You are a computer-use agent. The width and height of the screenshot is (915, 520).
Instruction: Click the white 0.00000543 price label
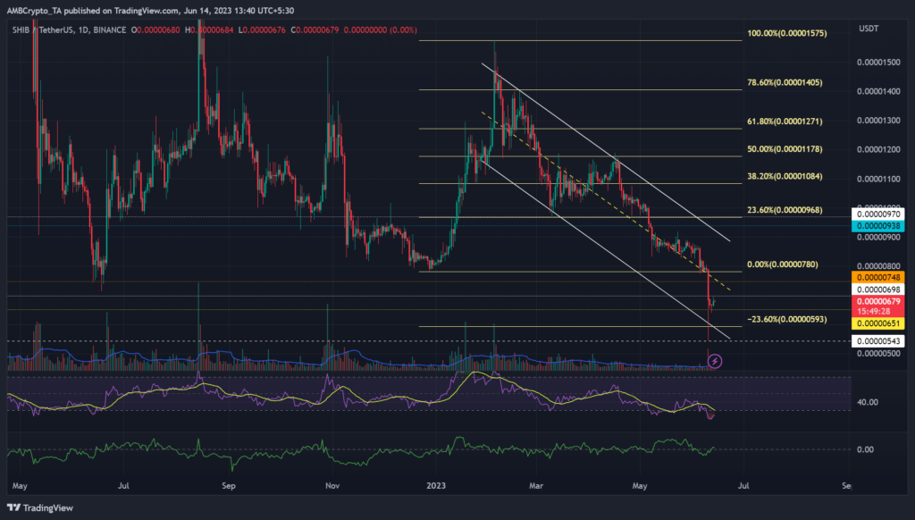(879, 341)
